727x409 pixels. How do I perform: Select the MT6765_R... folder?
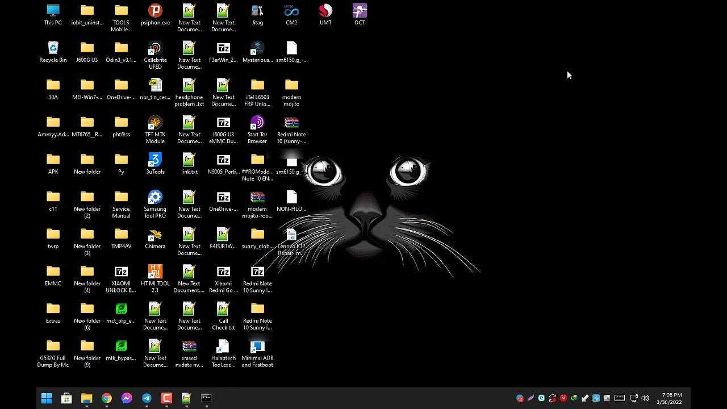[x=87, y=127]
